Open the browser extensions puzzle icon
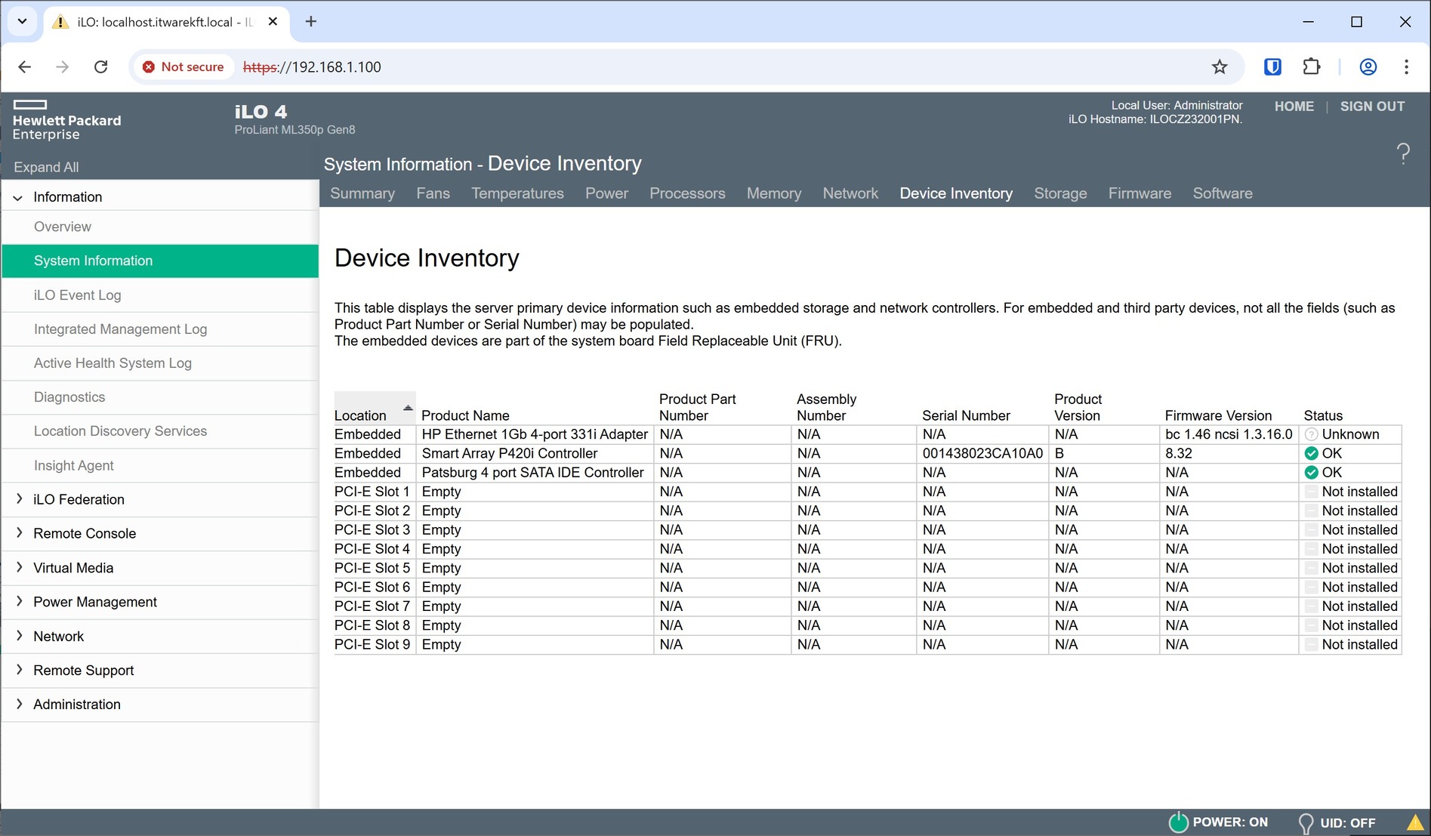Viewport: 1431px width, 836px height. pyautogui.click(x=1312, y=67)
